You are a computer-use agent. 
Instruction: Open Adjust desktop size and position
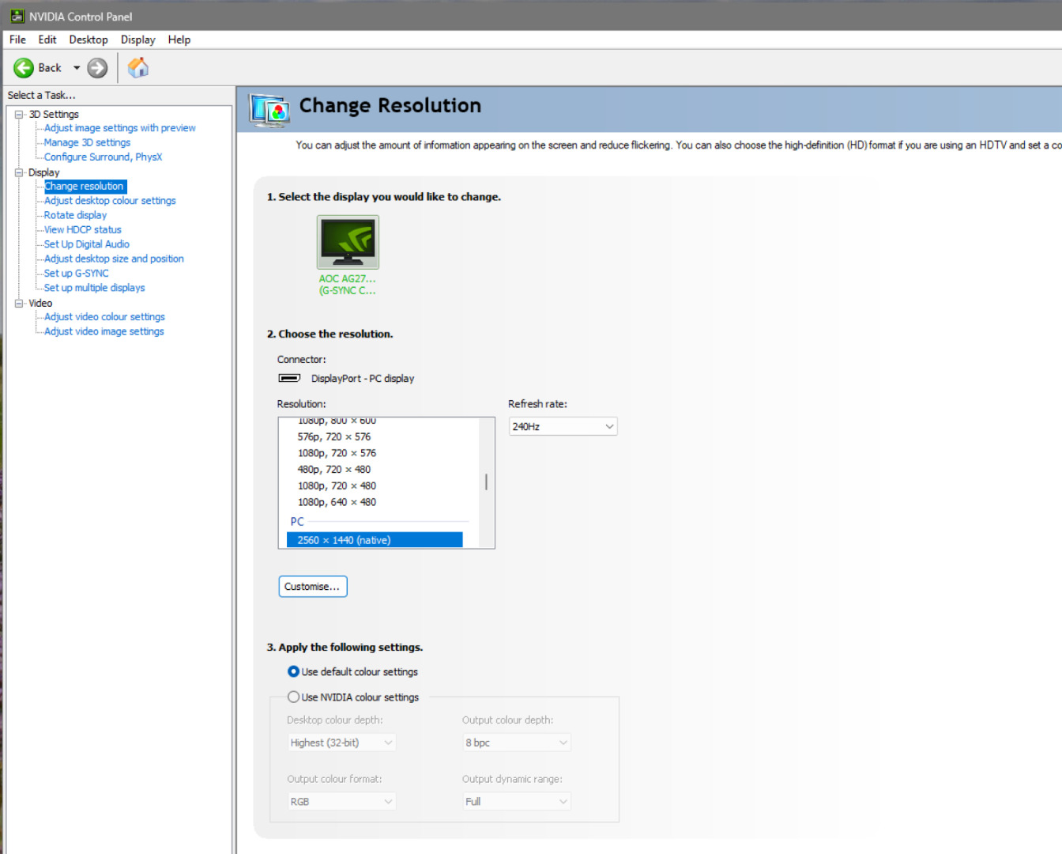click(114, 259)
